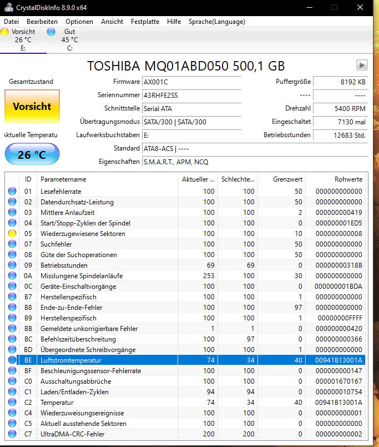The width and height of the screenshot is (379, 447).
Task: Open the Optionen menu
Action: 79,22
